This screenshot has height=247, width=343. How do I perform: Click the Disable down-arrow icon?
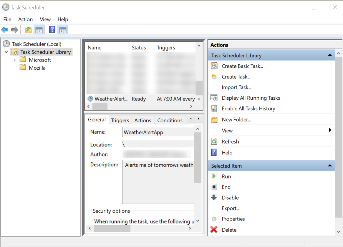(214, 197)
